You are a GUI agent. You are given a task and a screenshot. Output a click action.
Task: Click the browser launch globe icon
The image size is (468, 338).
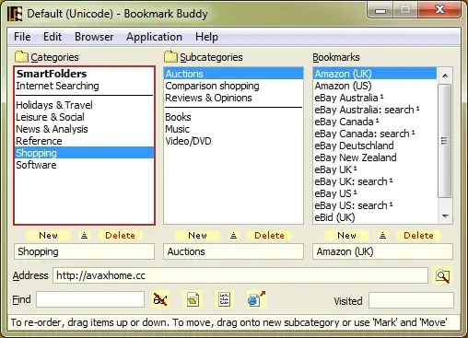pyautogui.click(x=256, y=299)
